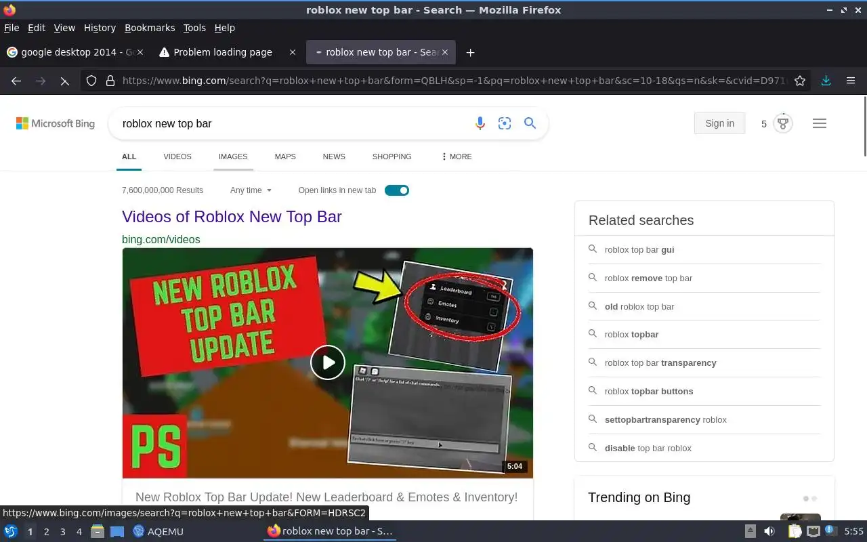Viewport: 867px width, 542px height.
Task: Expand the Any time filter dropdown
Action: coord(251,190)
